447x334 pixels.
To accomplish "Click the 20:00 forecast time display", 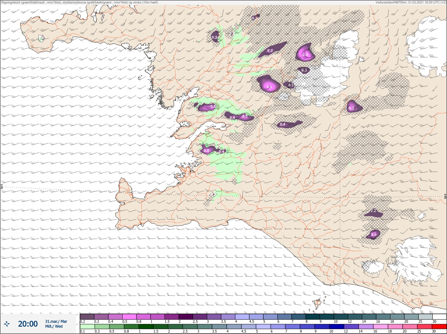I will pyautogui.click(x=28, y=324).
